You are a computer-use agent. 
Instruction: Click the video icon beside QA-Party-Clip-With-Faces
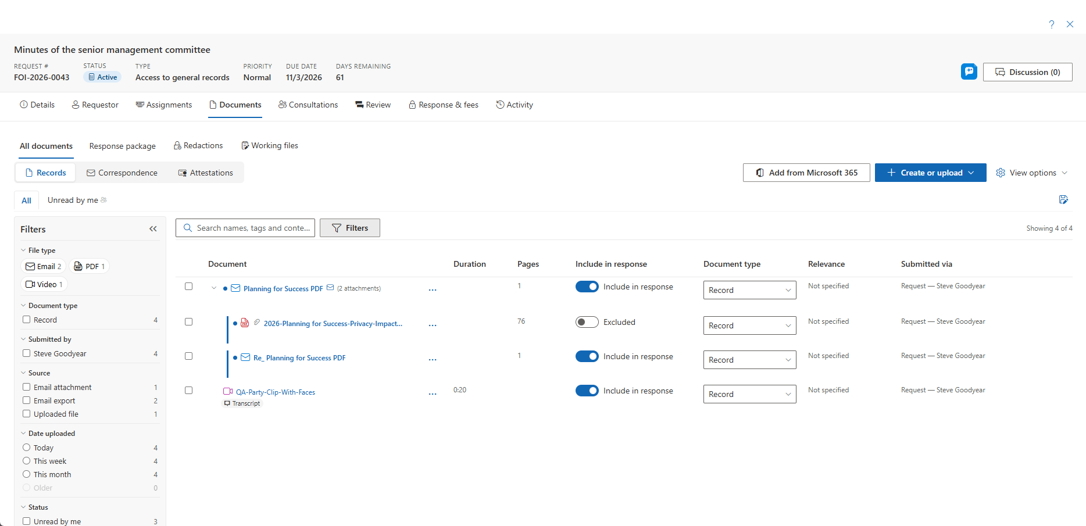[x=228, y=391]
